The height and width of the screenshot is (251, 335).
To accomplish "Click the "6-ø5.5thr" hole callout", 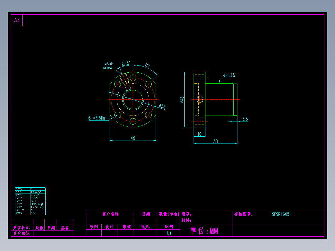I will [x=97, y=118].
